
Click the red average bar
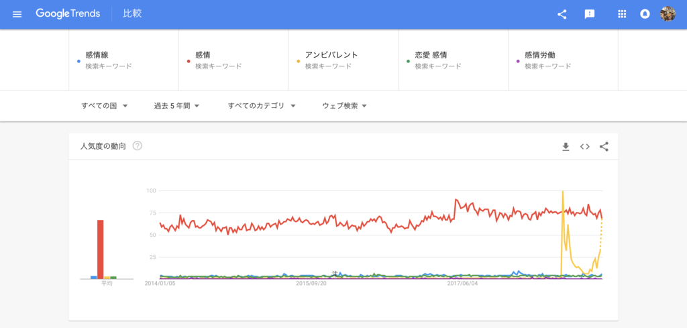pos(101,249)
